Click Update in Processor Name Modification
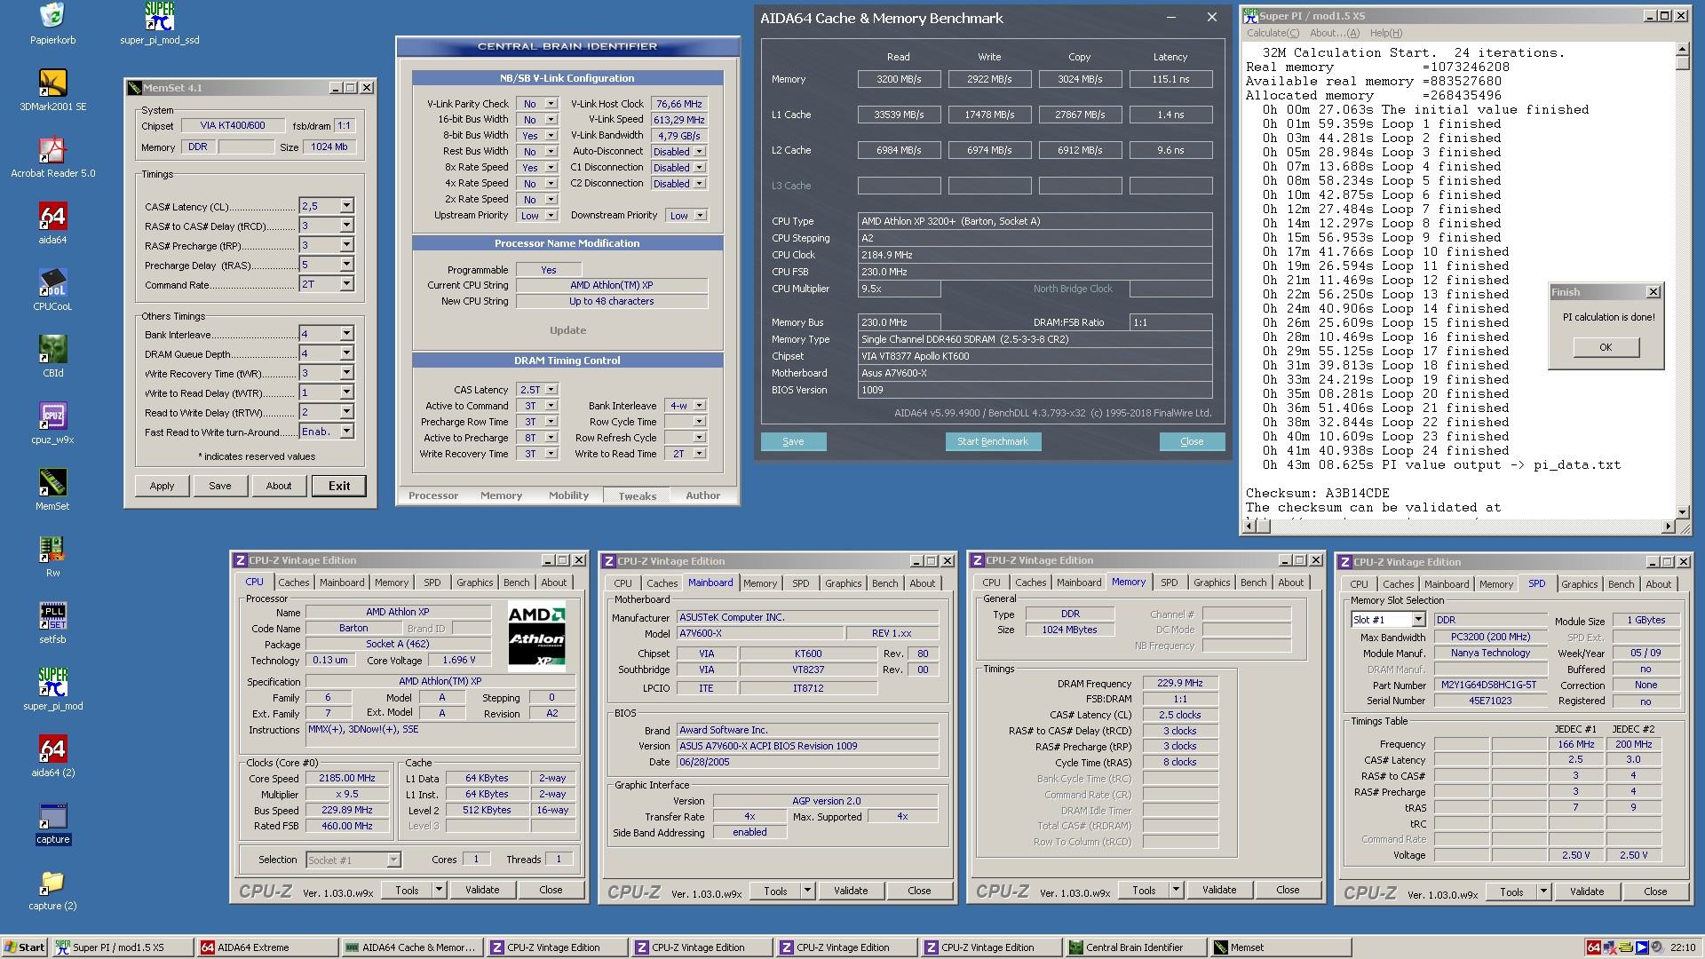 pyautogui.click(x=567, y=330)
